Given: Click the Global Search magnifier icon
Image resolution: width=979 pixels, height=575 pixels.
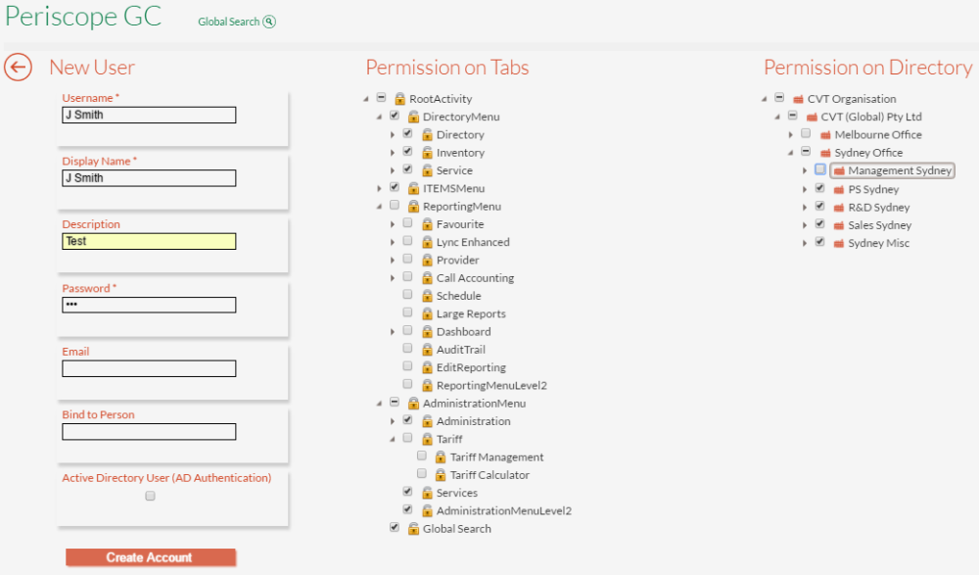Looking at the screenshot, I should [269, 22].
